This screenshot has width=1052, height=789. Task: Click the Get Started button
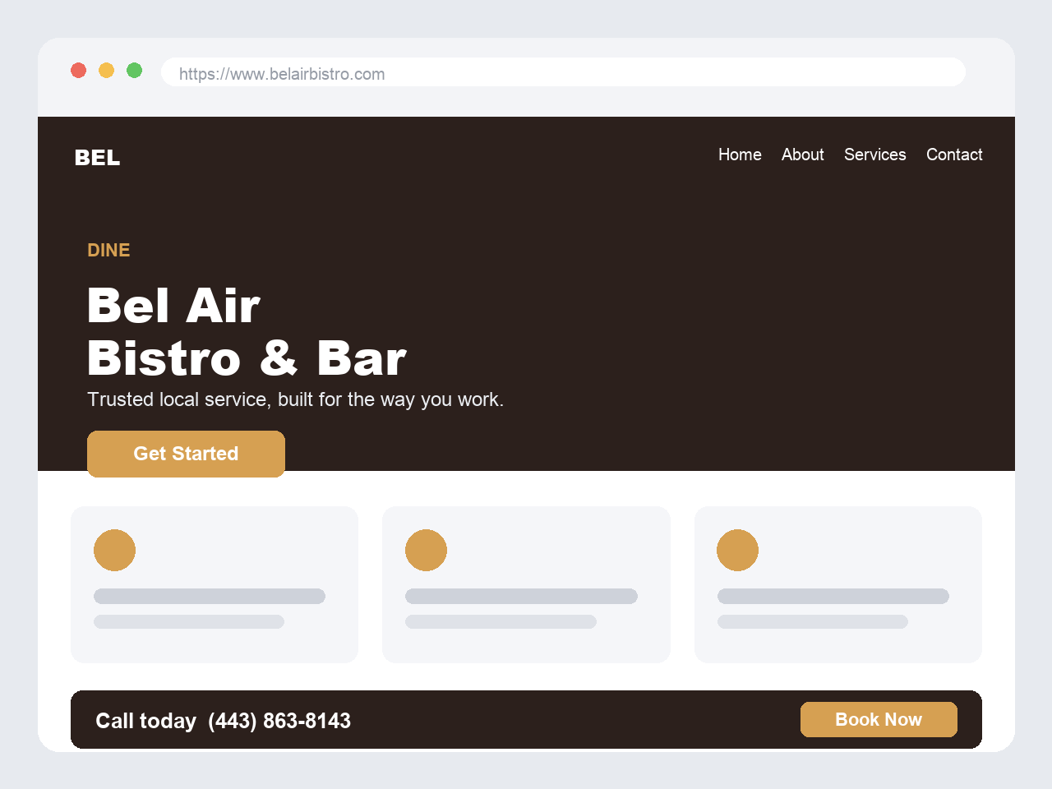point(186,454)
